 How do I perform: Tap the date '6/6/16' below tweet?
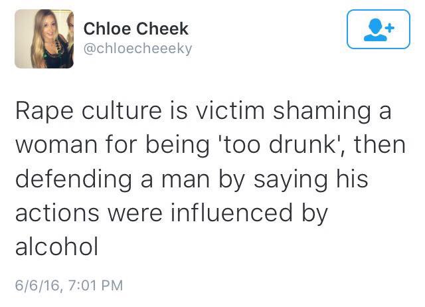pyautogui.click(x=38, y=285)
